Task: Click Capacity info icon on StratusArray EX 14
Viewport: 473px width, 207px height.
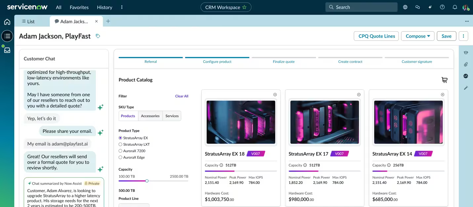Action: click(x=389, y=165)
